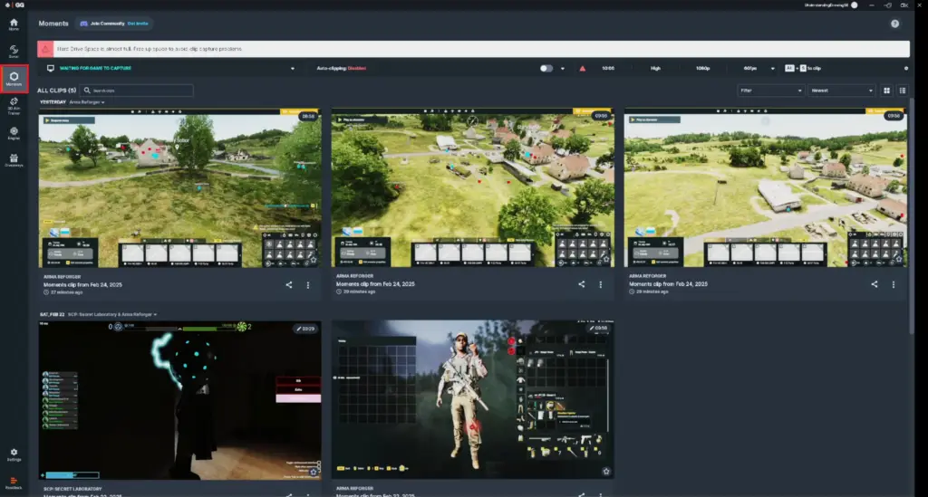This screenshot has height=497, width=928.
Task: Open more options for the 27 minutes ago clip
Action: point(308,285)
